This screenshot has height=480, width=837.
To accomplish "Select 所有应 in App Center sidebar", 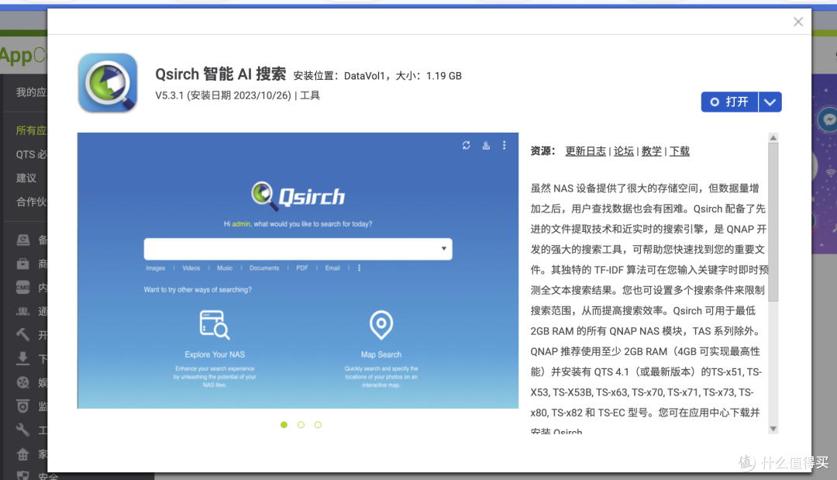I will point(31,130).
